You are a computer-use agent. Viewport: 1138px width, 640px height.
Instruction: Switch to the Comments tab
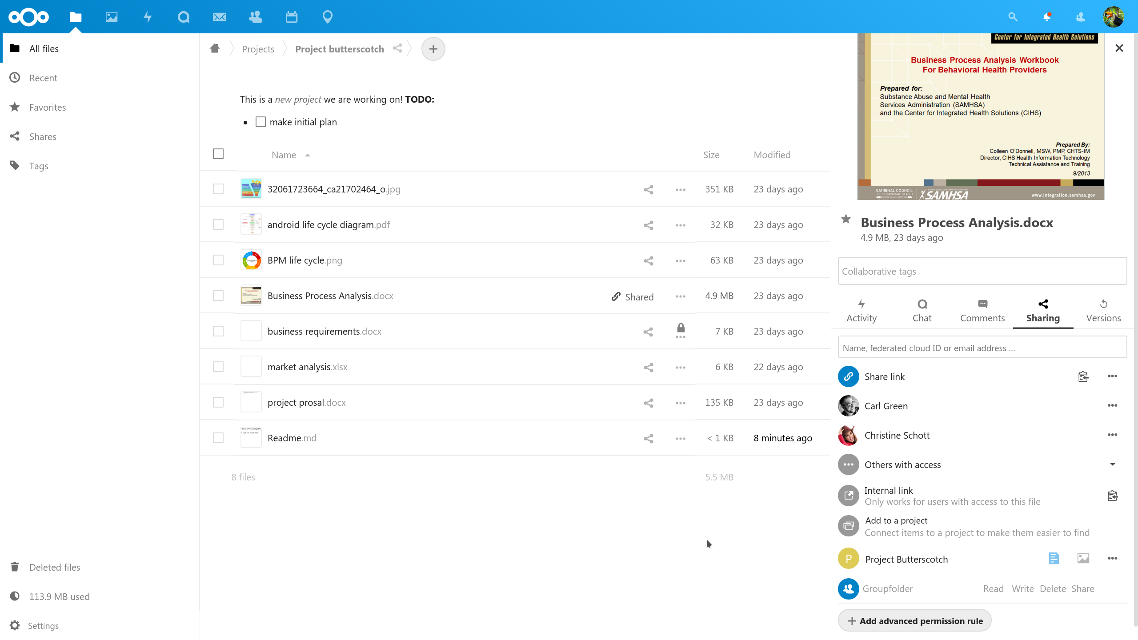pos(982,311)
